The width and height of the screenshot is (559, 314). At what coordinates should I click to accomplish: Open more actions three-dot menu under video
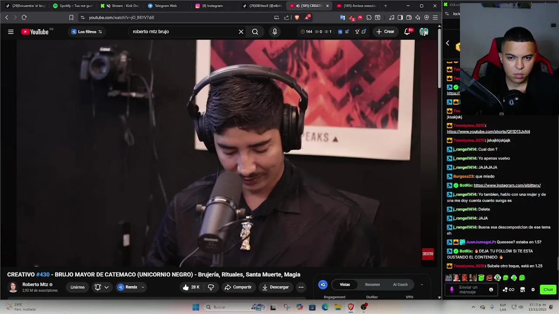301,287
